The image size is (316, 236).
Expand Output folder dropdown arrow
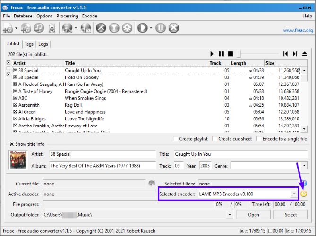tap(230, 215)
